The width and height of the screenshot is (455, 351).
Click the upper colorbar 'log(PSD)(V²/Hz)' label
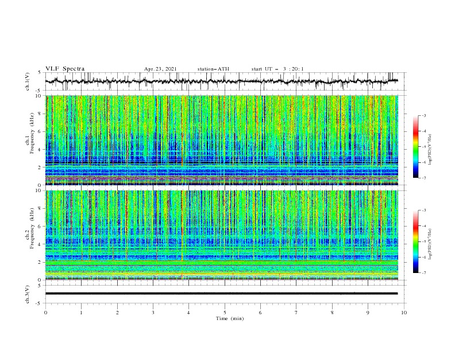coord(430,149)
